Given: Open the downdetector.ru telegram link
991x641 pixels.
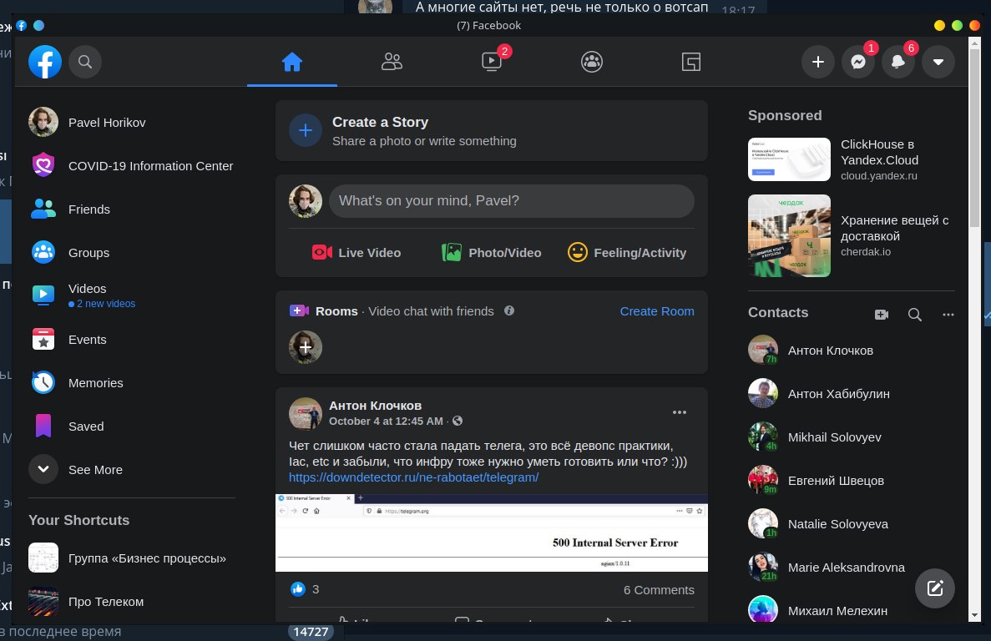Looking at the screenshot, I should 413,477.
